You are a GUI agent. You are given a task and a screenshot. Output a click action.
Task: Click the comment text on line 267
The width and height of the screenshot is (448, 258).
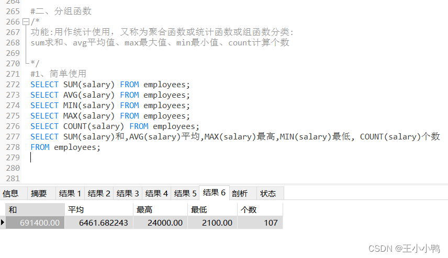[162, 32]
